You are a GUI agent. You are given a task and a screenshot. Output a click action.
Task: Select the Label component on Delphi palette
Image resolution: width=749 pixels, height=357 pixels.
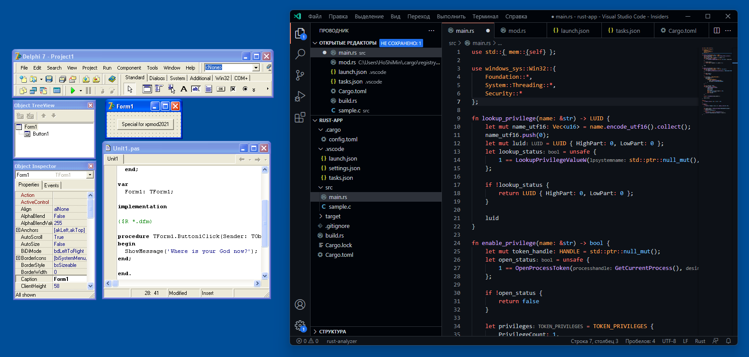tap(184, 89)
